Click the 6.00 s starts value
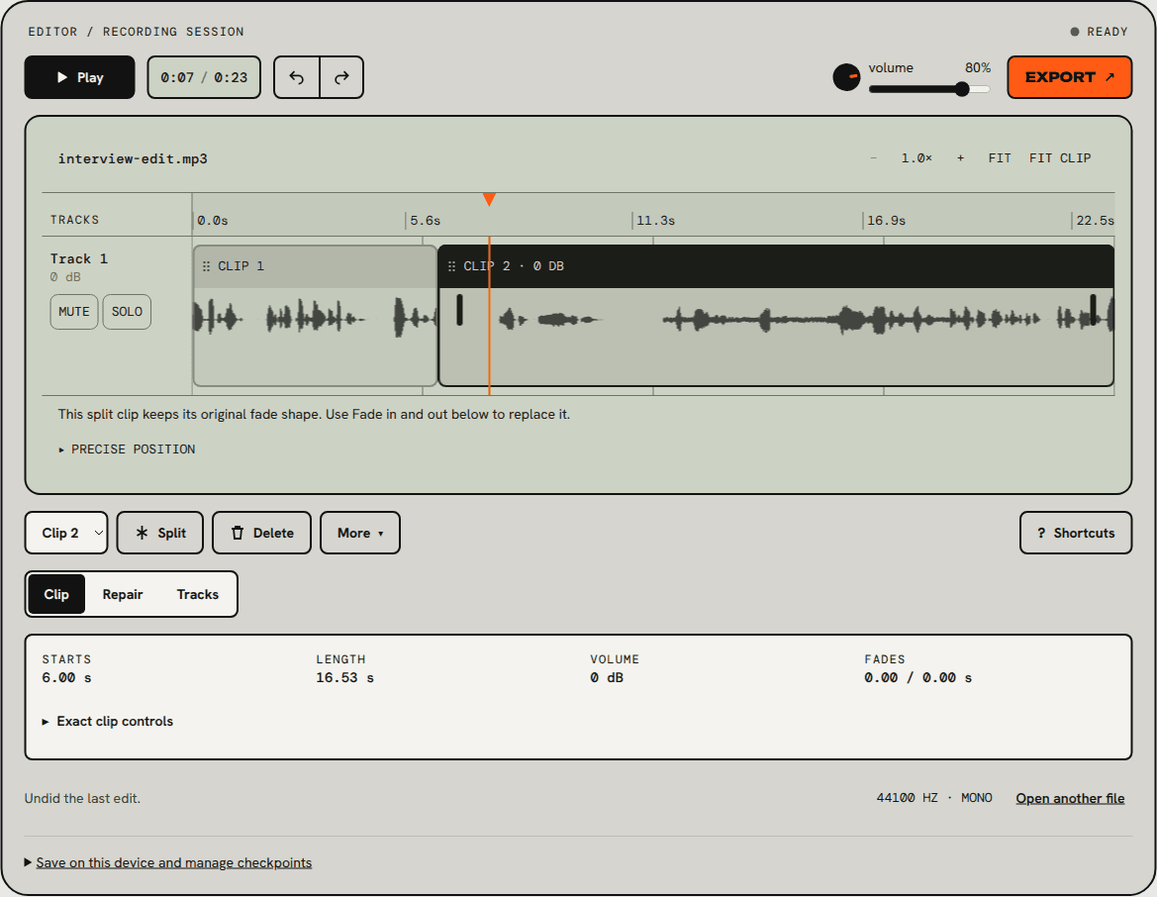Screen dimensions: 1157x897 click(x=66, y=678)
